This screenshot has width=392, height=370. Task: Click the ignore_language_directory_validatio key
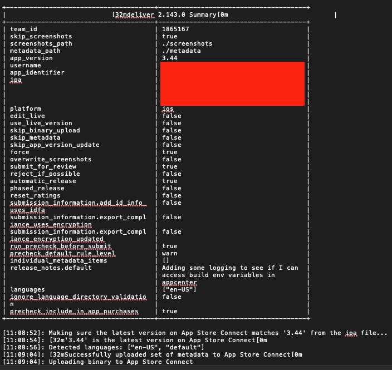pyautogui.click(x=79, y=297)
